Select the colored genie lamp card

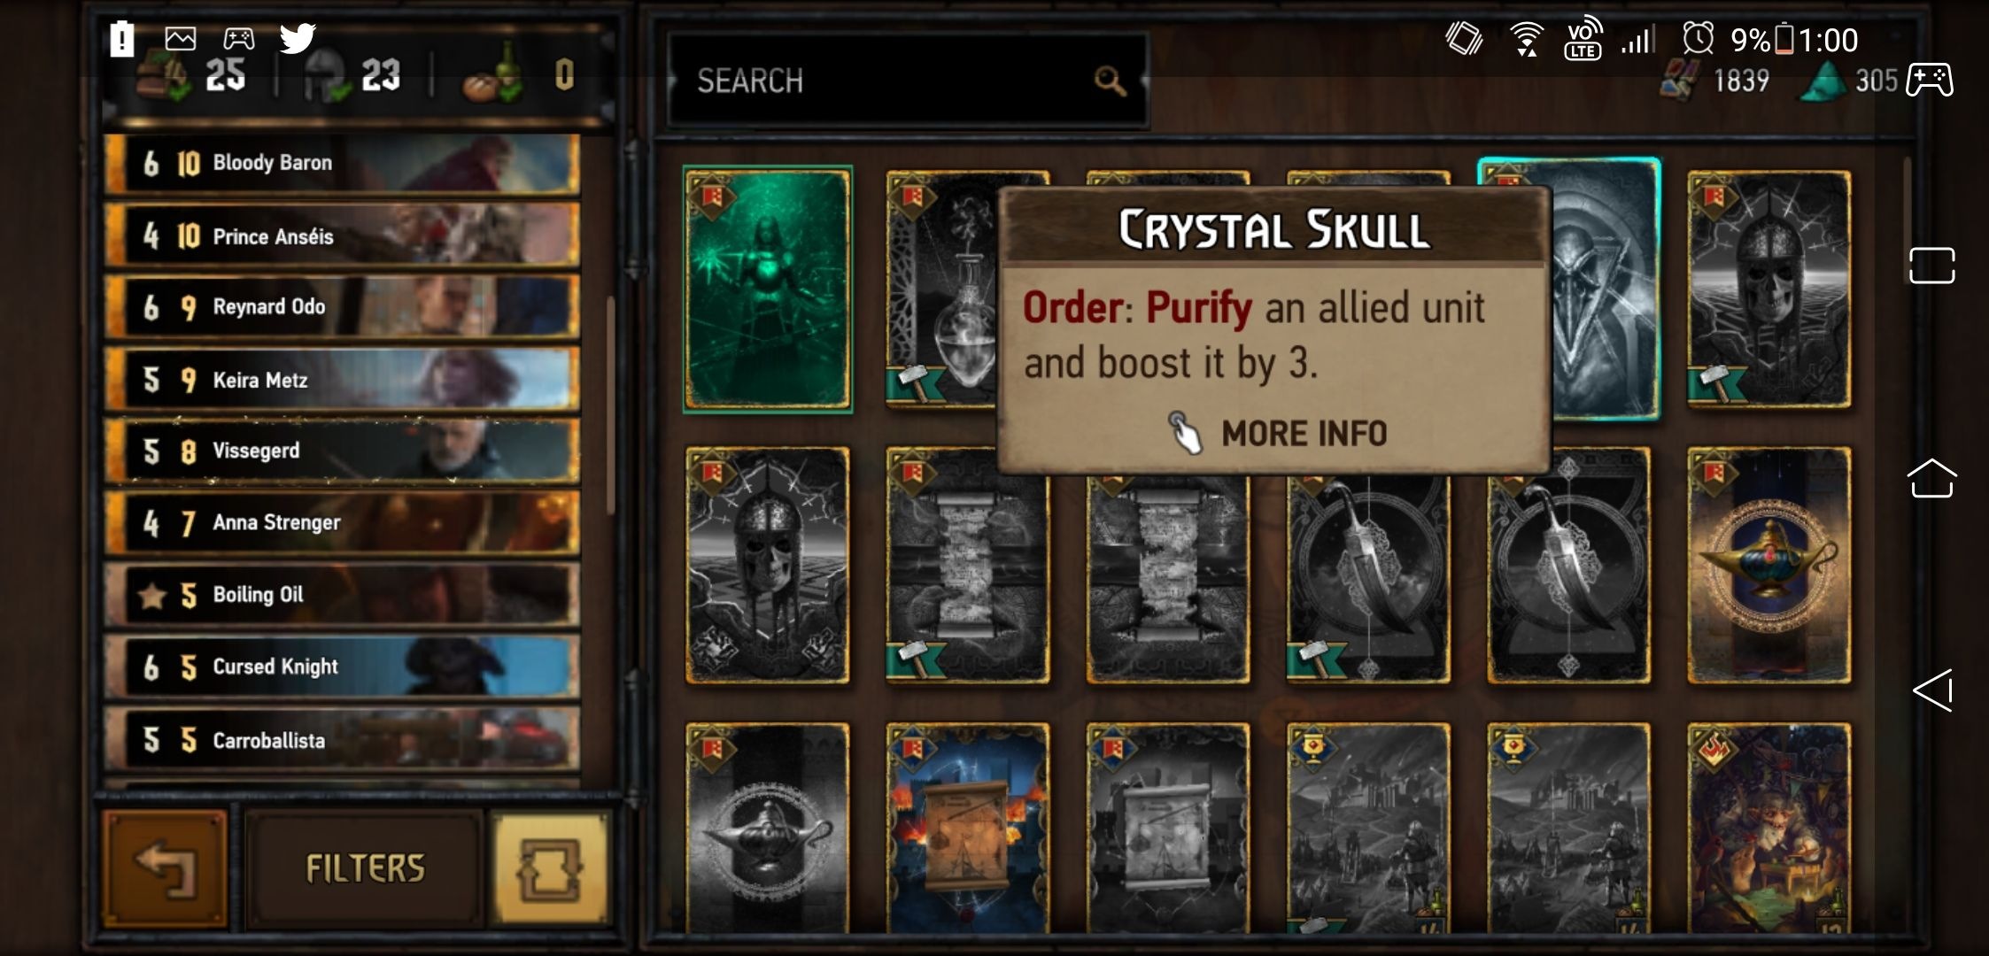tap(1768, 566)
